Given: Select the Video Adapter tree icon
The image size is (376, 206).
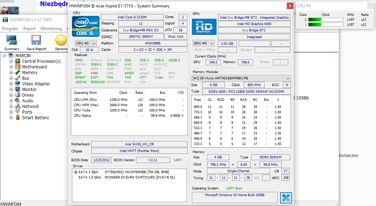Looking at the screenshot, I should pyautogui.click(x=18, y=84).
